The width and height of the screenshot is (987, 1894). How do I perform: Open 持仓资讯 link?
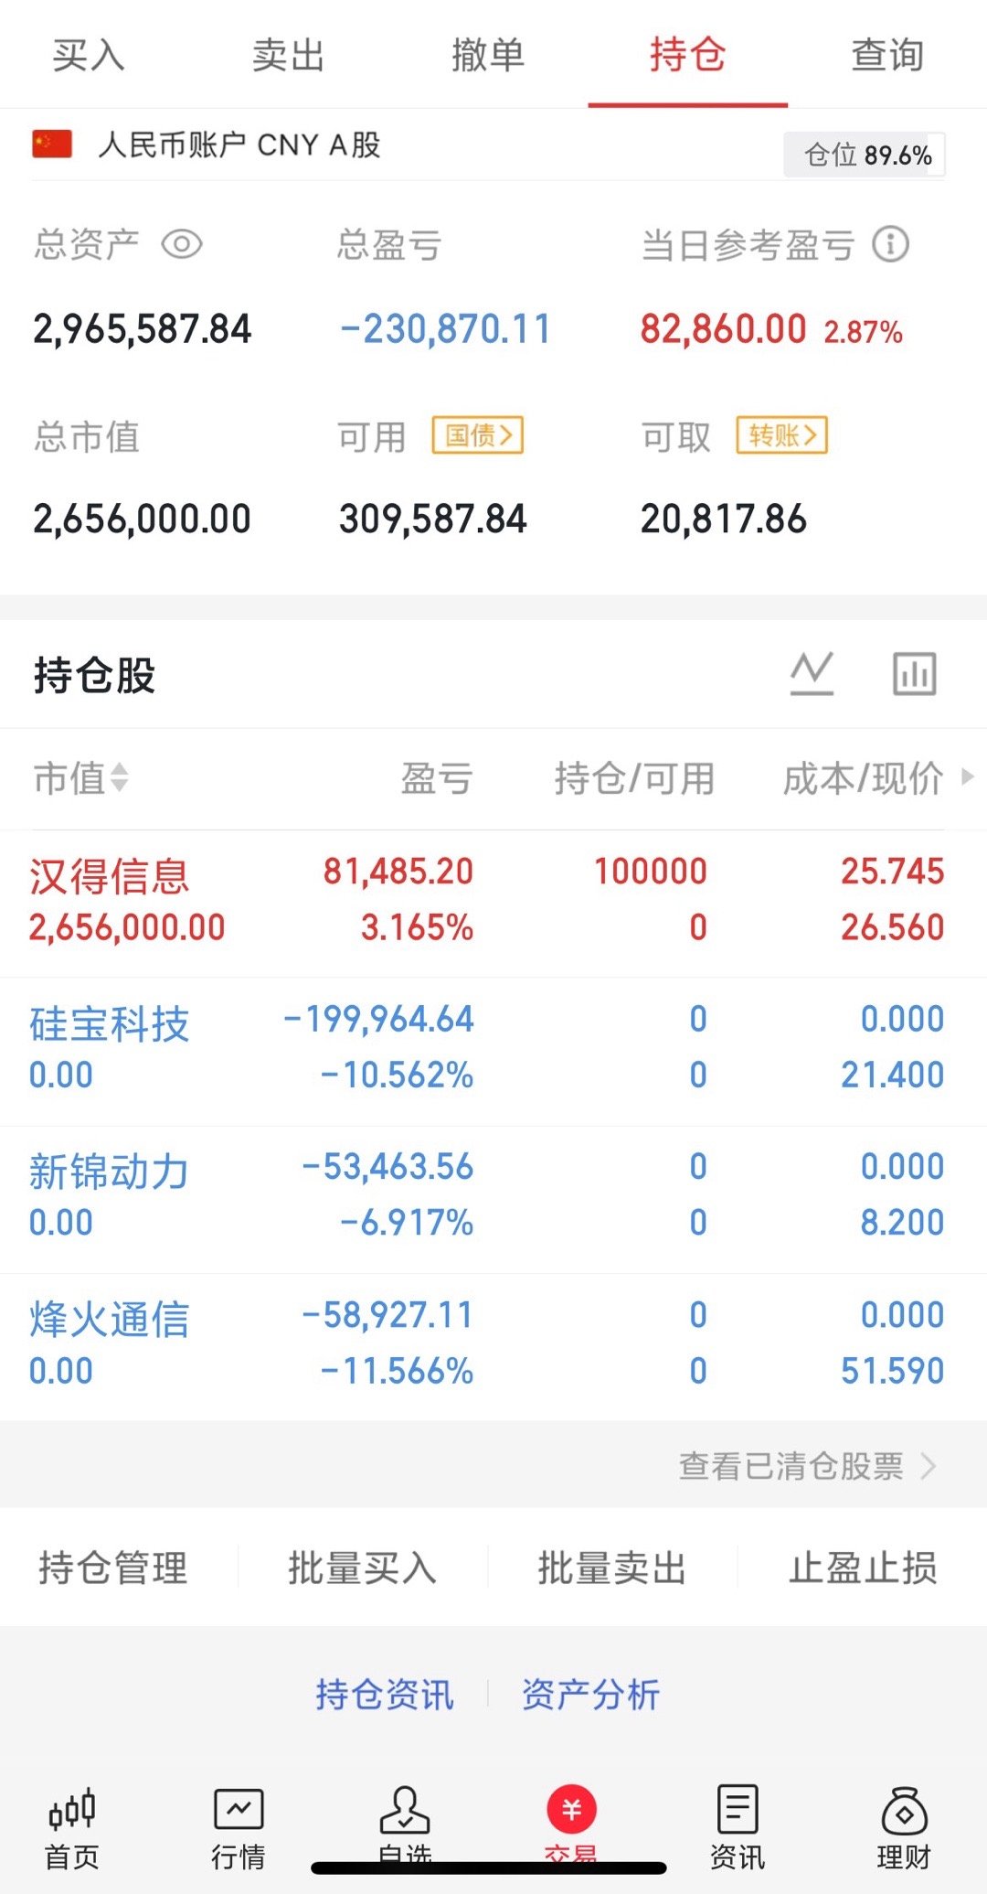[x=385, y=1694]
